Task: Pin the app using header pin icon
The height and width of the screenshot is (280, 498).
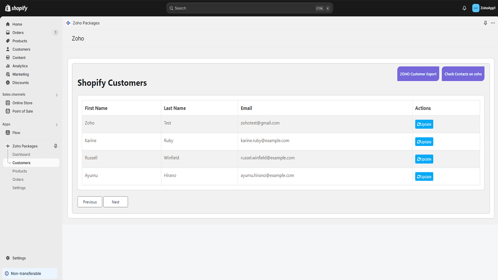Action: [x=485, y=23]
